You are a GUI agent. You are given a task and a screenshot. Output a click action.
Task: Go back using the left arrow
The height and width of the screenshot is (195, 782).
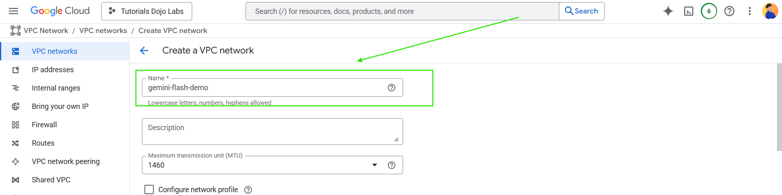144,51
